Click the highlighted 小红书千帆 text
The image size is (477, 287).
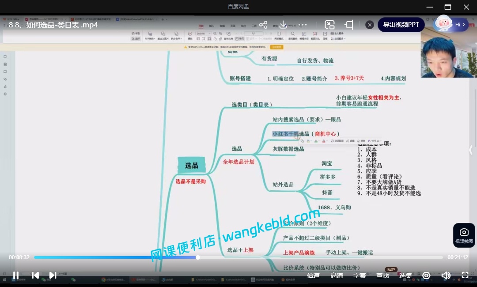285,134
